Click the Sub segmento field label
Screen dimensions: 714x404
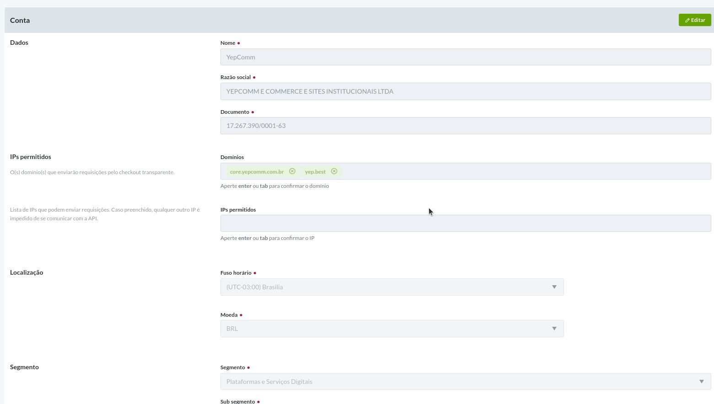pyautogui.click(x=237, y=401)
